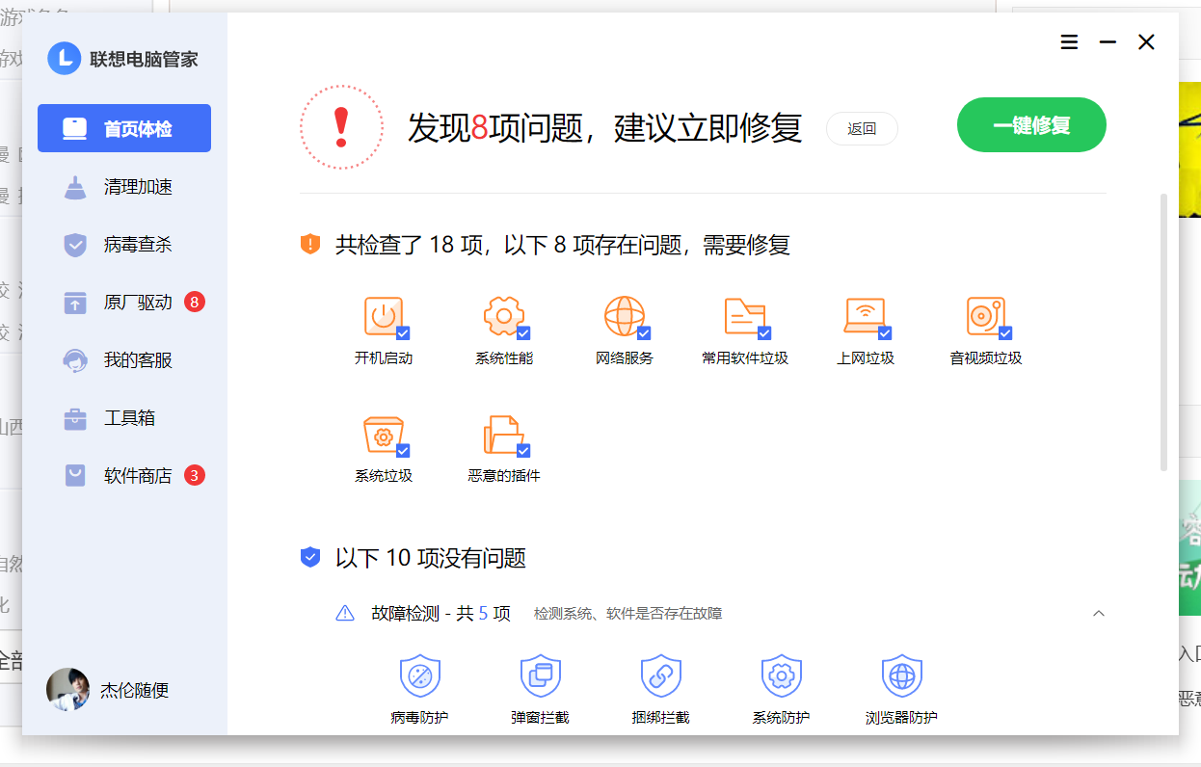Click the 开机启动 label

tap(384, 358)
